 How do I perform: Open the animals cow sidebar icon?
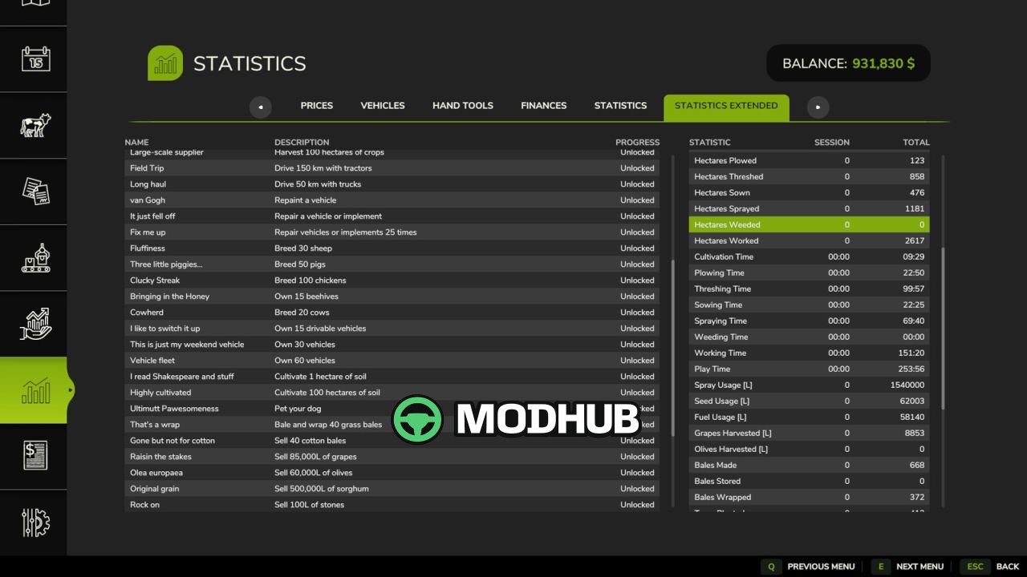point(35,125)
